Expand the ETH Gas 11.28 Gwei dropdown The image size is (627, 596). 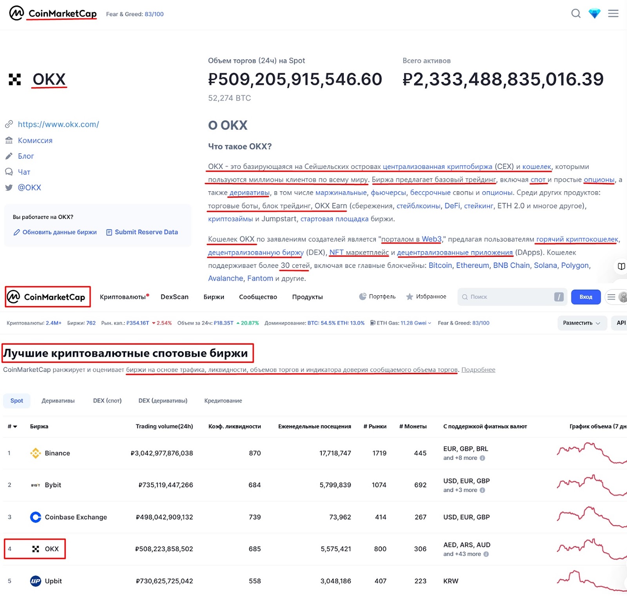[x=416, y=323]
